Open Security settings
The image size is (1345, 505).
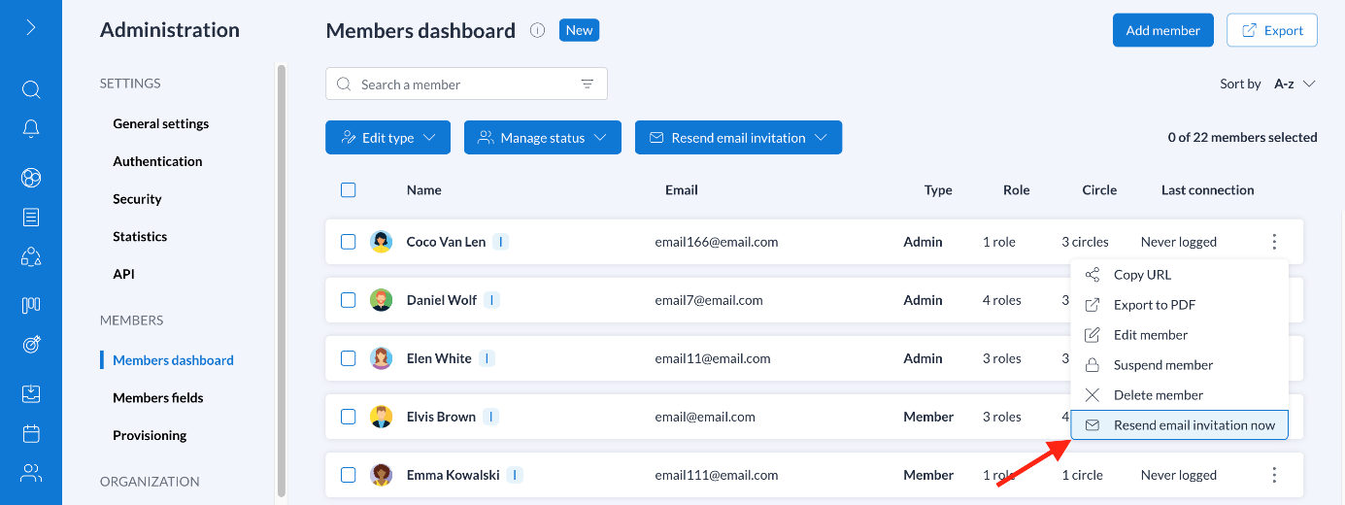tap(137, 199)
